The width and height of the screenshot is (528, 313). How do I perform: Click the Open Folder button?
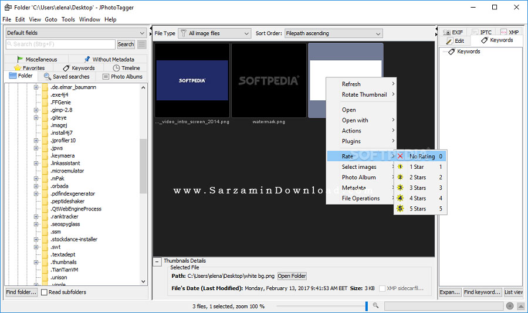pos(292,276)
